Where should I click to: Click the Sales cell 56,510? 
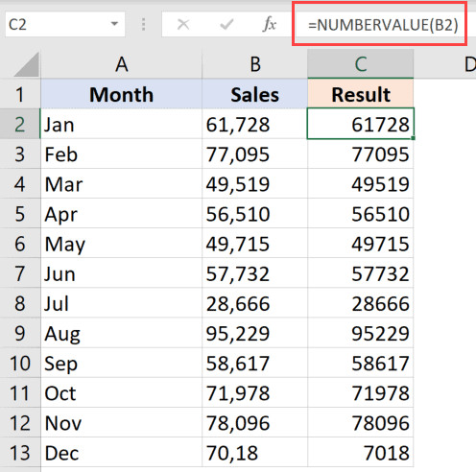[x=255, y=214]
